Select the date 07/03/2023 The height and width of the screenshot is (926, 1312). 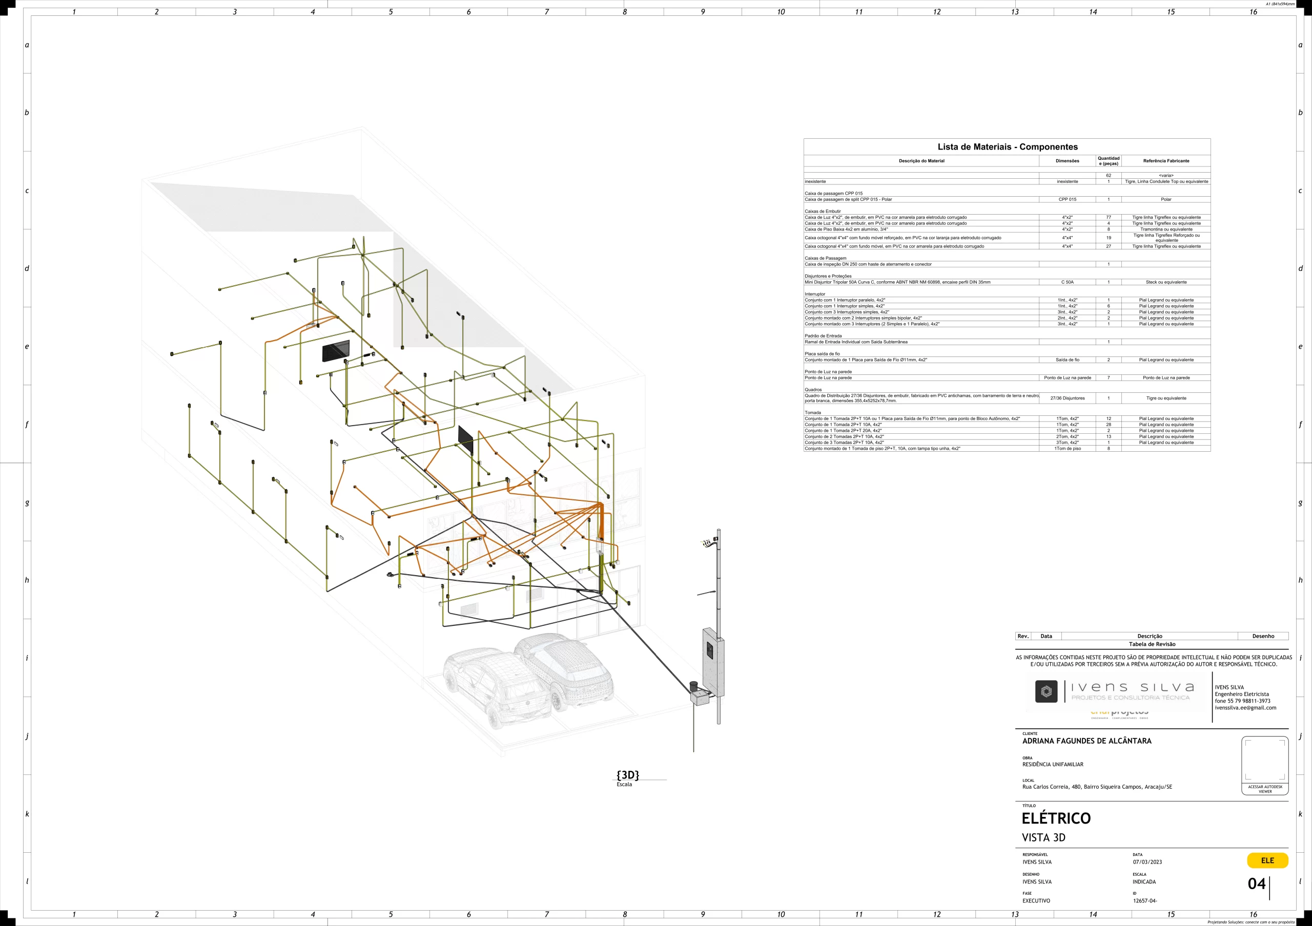click(x=1147, y=862)
